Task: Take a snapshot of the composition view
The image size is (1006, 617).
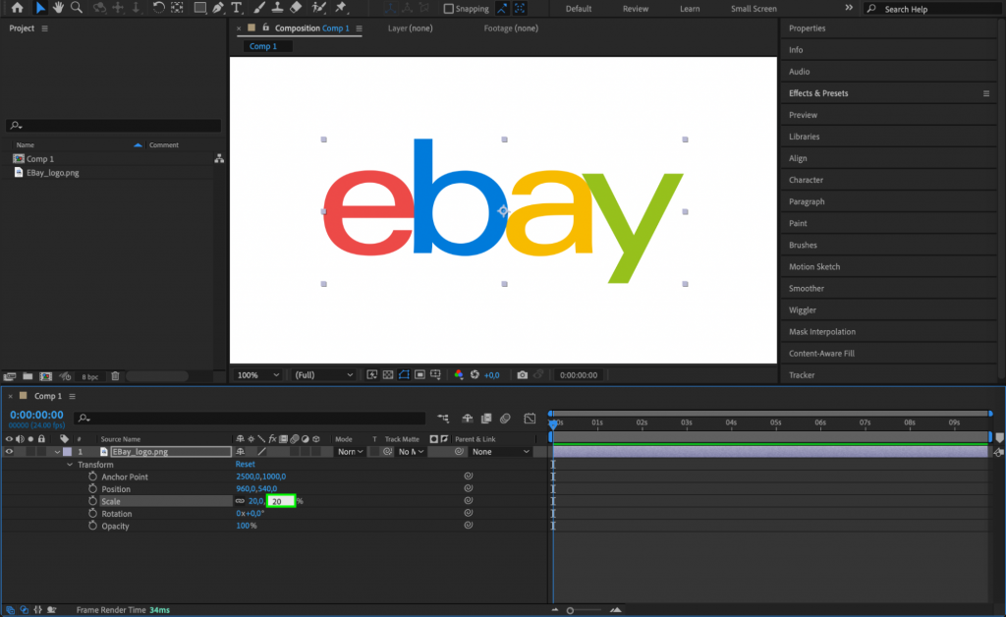Action: tap(523, 374)
